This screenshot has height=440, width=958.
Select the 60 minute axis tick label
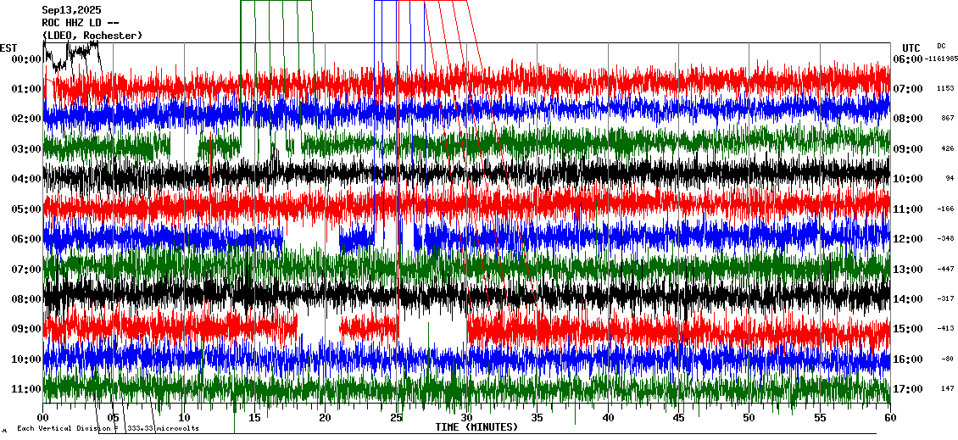coord(889,417)
